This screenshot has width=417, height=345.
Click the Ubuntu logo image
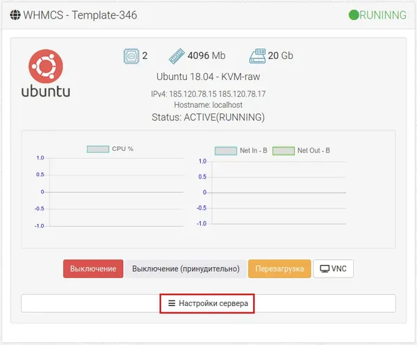point(46,73)
